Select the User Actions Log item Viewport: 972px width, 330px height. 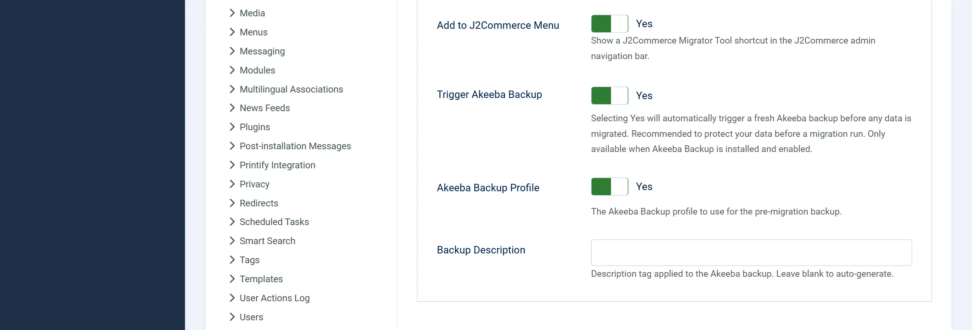click(x=275, y=298)
